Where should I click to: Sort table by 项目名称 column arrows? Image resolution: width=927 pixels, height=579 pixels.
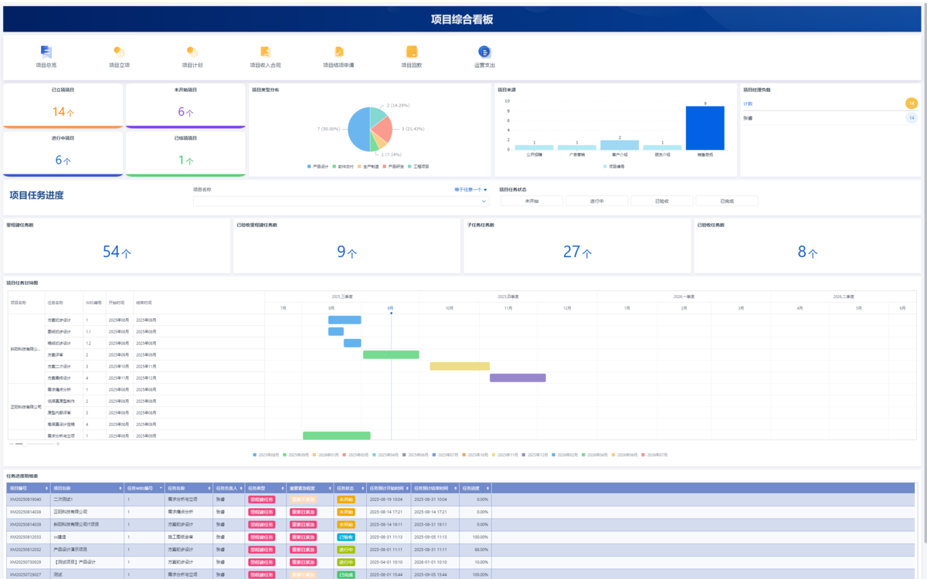(121, 488)
